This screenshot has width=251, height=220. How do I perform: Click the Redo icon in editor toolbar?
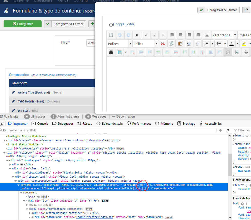click(128, 35)
